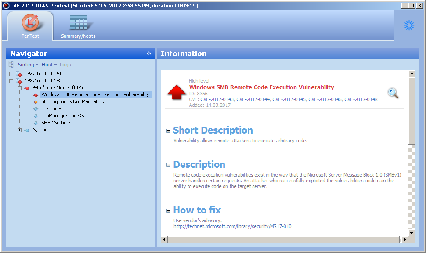The image size is (426, 253).
Task: Click the vertical scrollbar down arrow
Action: (412, 233)
